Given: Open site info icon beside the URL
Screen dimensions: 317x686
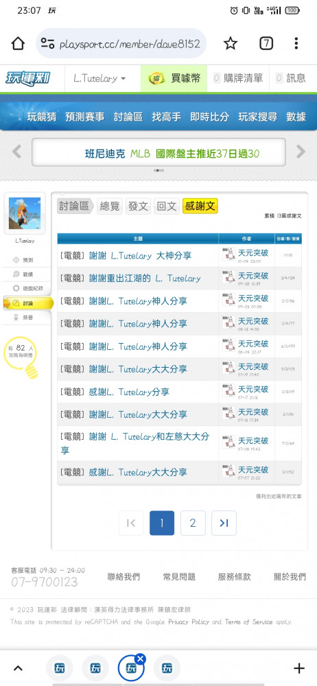Looking at the screenshot, I should pos(47,43).
